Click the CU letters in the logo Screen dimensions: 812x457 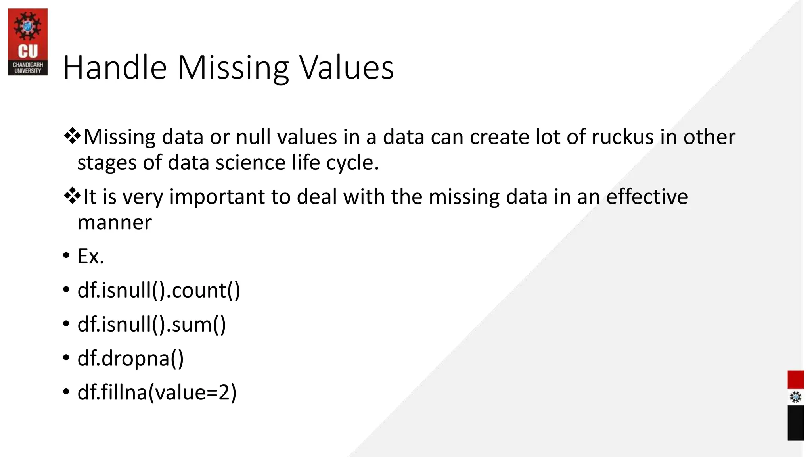[28, 52]
